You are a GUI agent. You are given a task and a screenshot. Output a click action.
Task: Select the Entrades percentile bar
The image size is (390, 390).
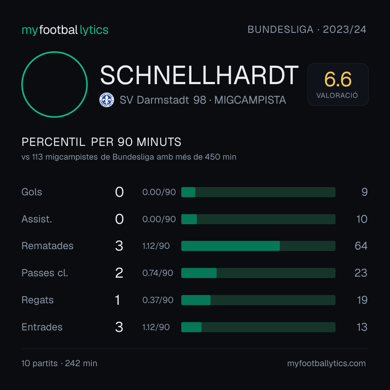(x=258, y=327)
